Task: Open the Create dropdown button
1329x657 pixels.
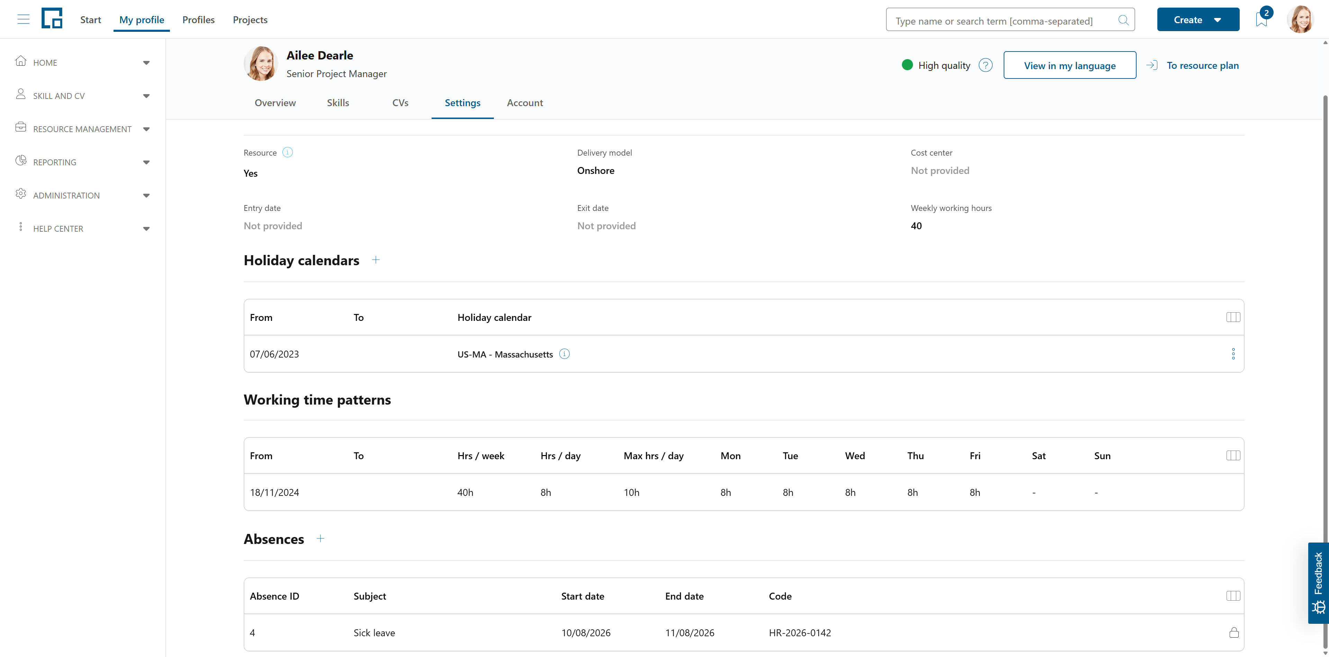Action: [x=1198, y=20]
